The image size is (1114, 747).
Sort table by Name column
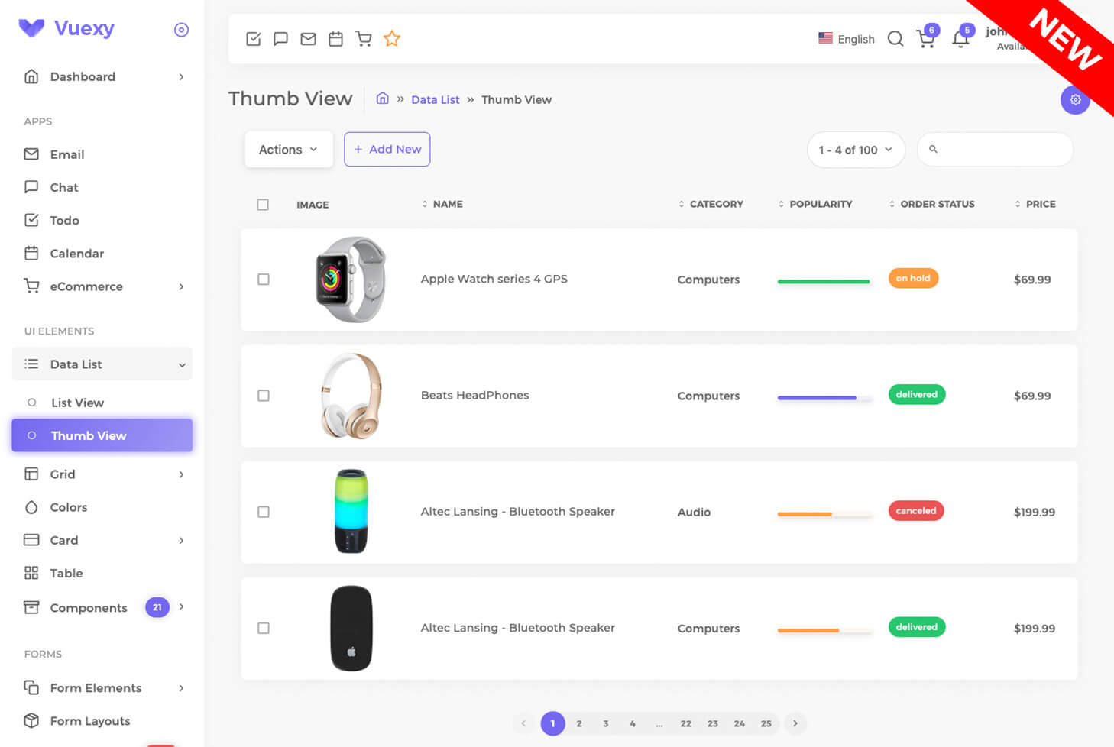click(x=442, y=204)
